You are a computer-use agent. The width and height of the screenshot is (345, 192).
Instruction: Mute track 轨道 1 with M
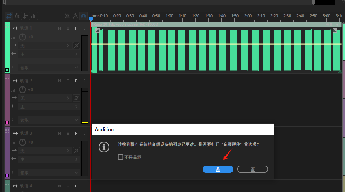point(59,28)
